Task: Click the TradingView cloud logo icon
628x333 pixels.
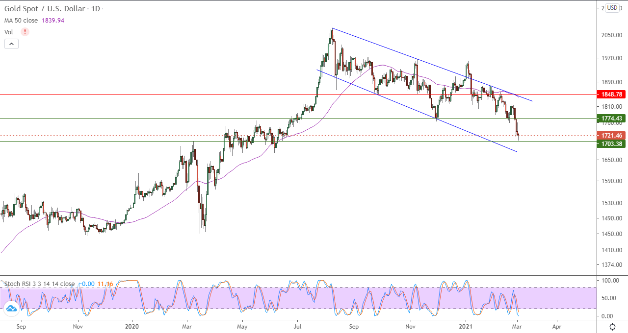Action: point(11,309)
